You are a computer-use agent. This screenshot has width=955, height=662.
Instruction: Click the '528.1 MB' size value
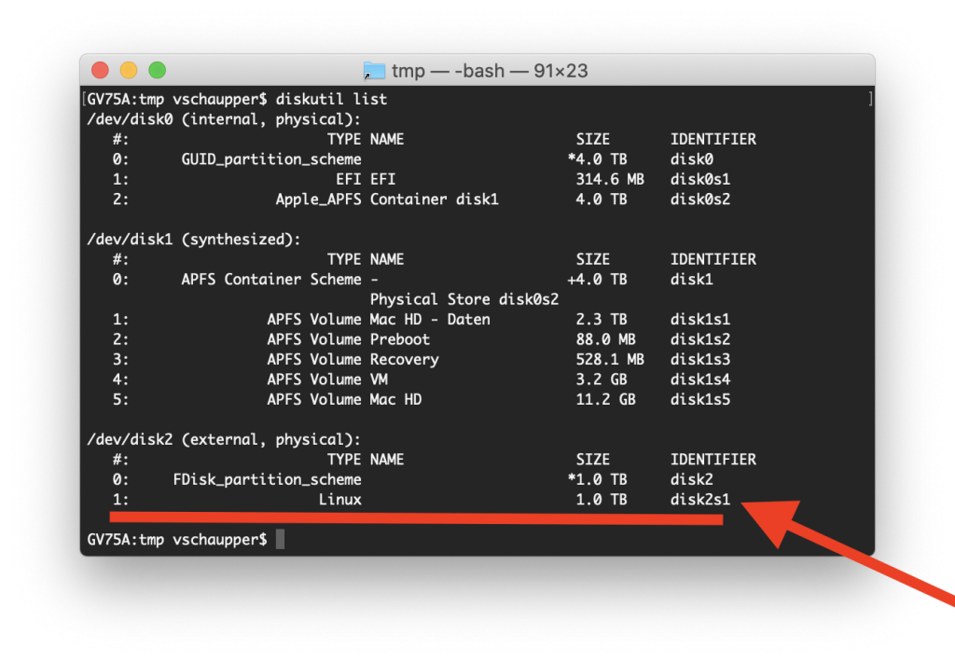[610, 359]
